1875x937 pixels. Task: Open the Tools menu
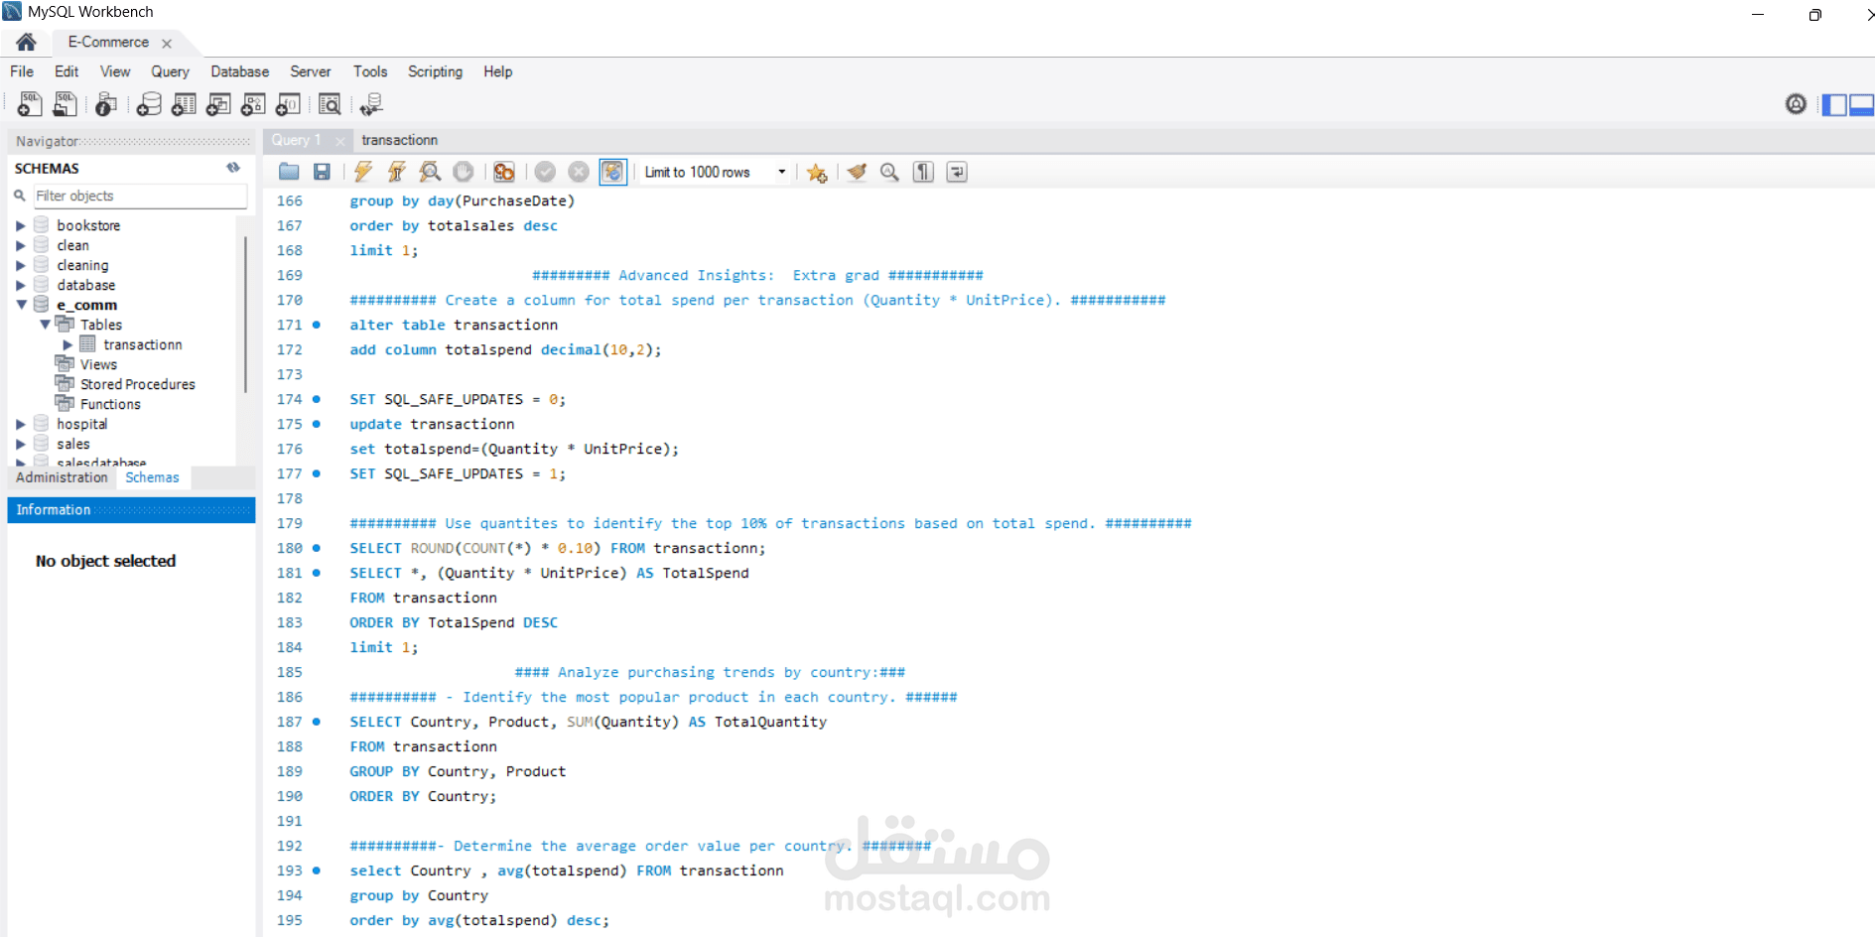tap(370, 71)
